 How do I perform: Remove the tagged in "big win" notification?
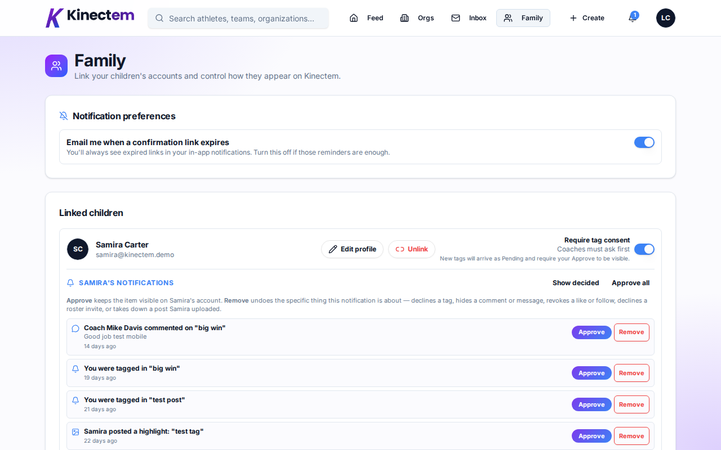(631, 373)
